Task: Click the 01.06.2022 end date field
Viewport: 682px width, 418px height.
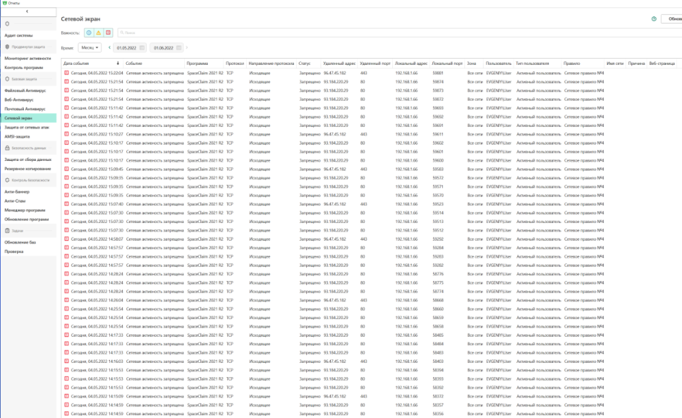Action: [x=166, y=48]
